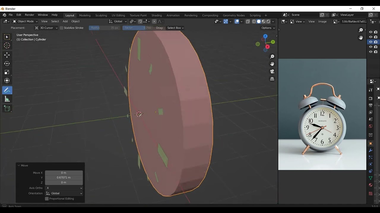Open the Texture checkerboard properties tab
The image size is (380, 213).
click(370, 193)
